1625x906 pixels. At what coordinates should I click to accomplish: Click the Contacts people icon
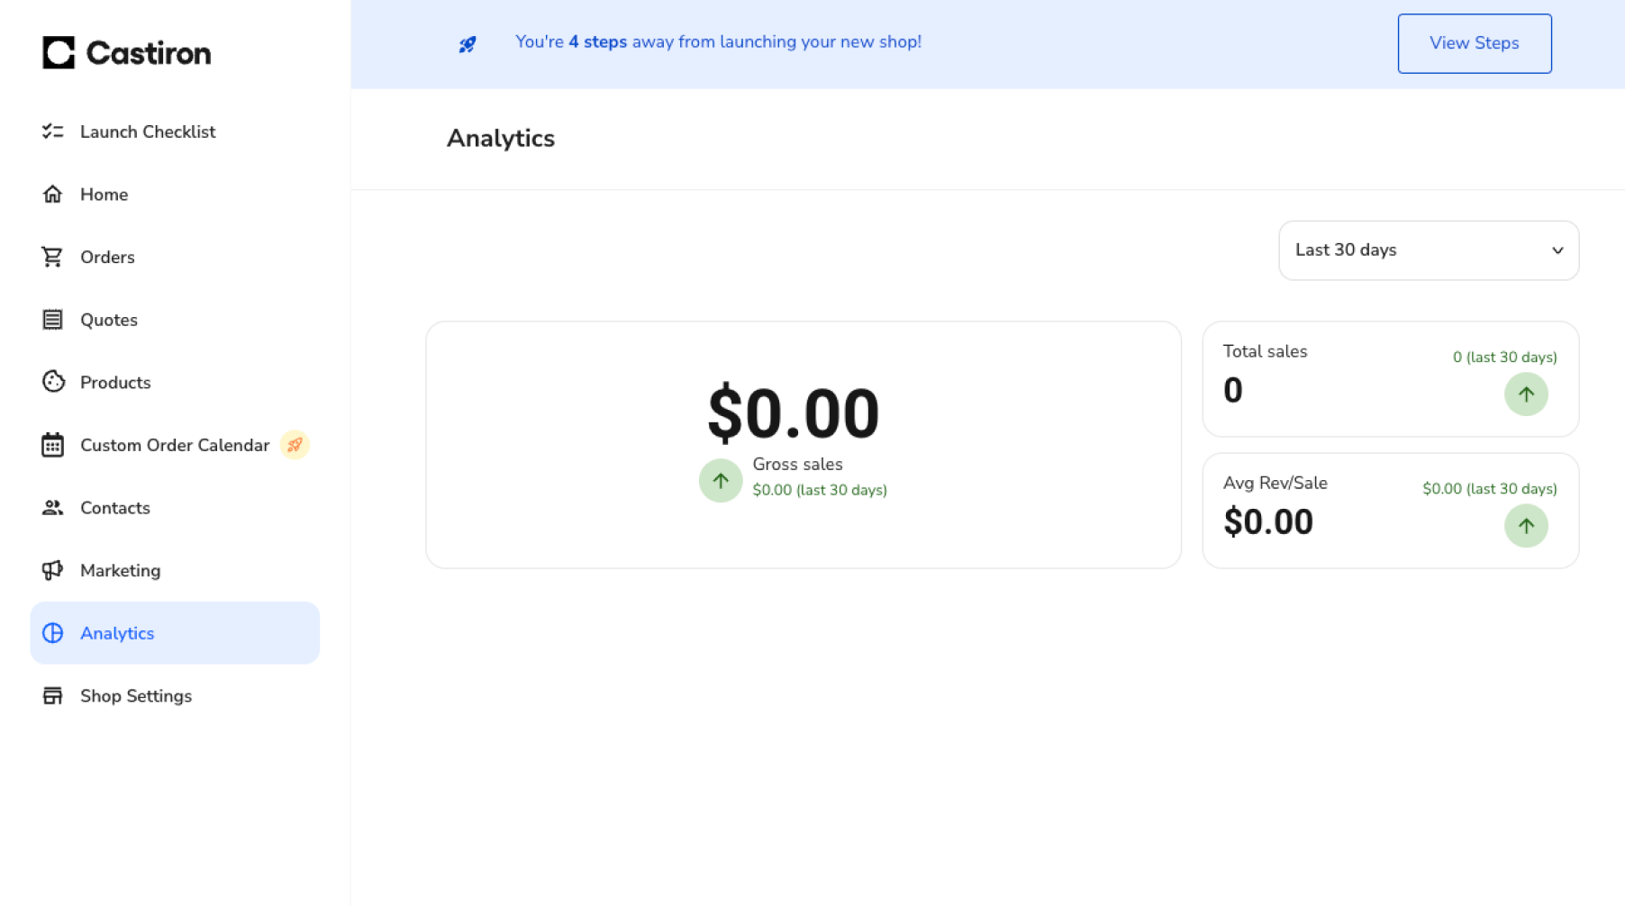tap(52, 508)
